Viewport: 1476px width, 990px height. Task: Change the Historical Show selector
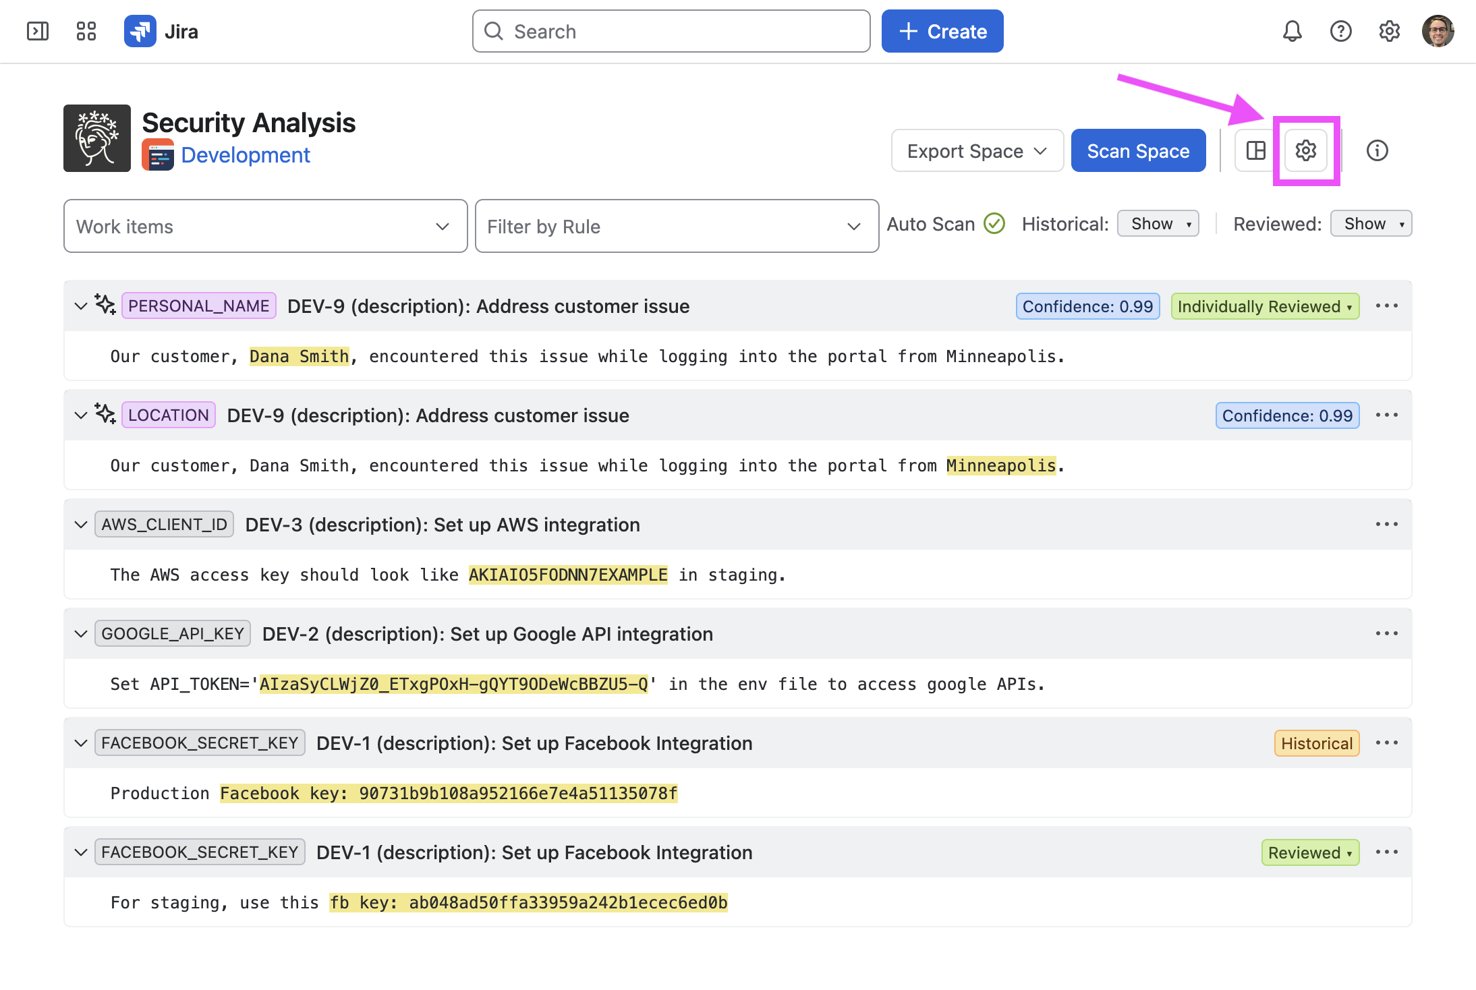tap(1158, 224)
